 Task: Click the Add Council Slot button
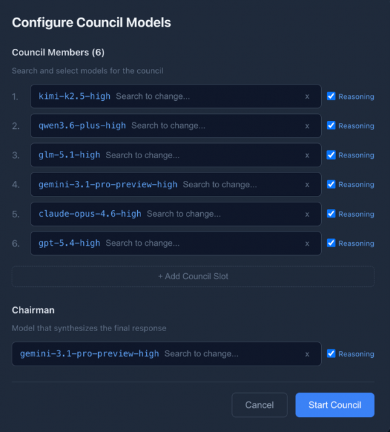(x=193, y=277)
